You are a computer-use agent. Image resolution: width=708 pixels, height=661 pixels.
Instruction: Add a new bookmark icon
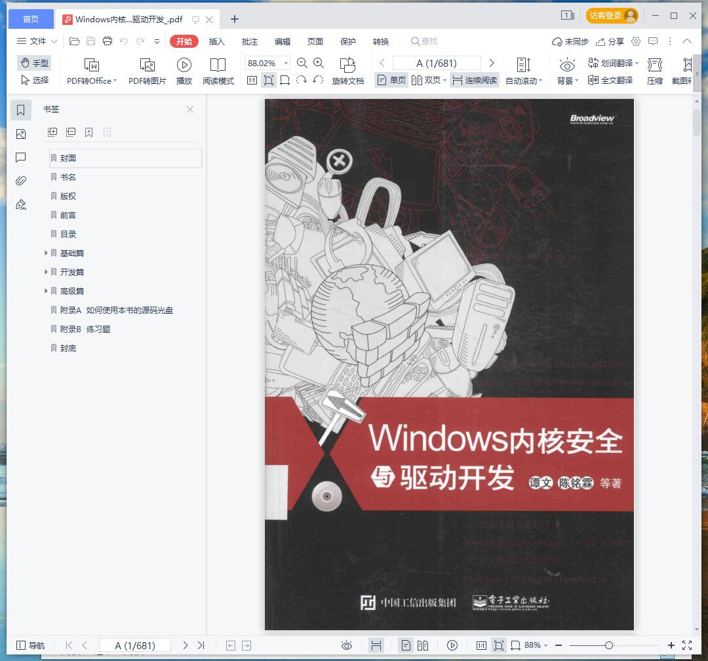(89, 132)
